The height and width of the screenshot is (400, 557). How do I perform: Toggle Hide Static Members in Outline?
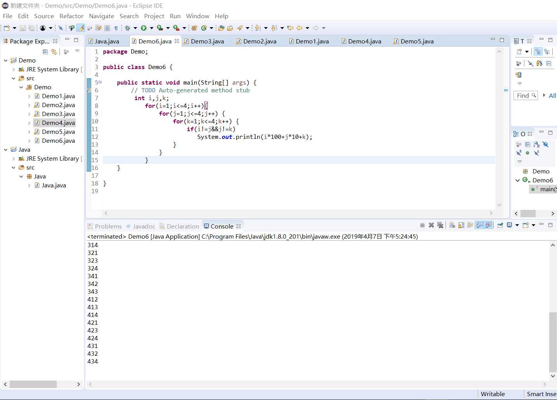pos(519,153)
